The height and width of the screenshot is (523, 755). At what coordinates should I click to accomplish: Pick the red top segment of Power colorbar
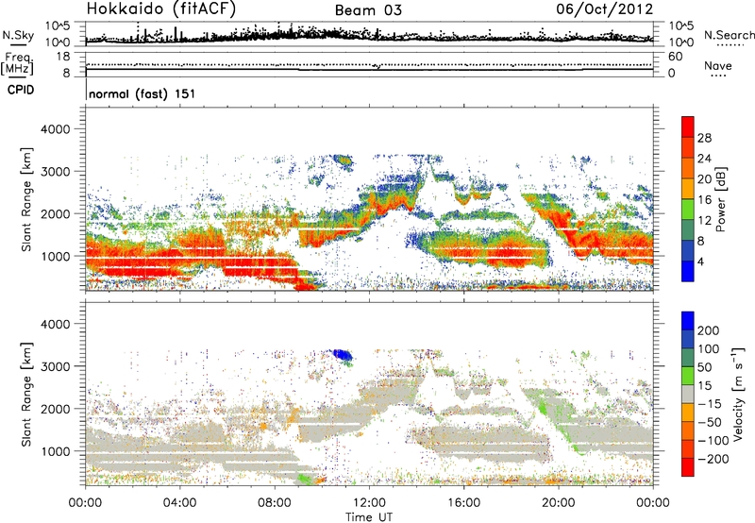click(688, 127)
